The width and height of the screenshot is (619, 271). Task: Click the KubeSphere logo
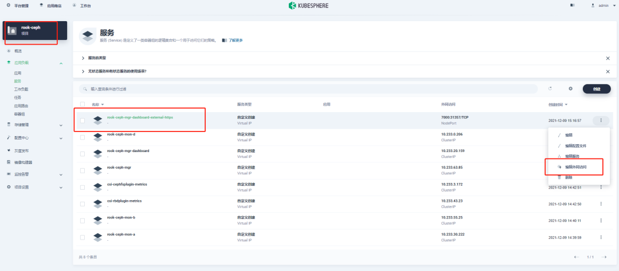coord(308,6)
